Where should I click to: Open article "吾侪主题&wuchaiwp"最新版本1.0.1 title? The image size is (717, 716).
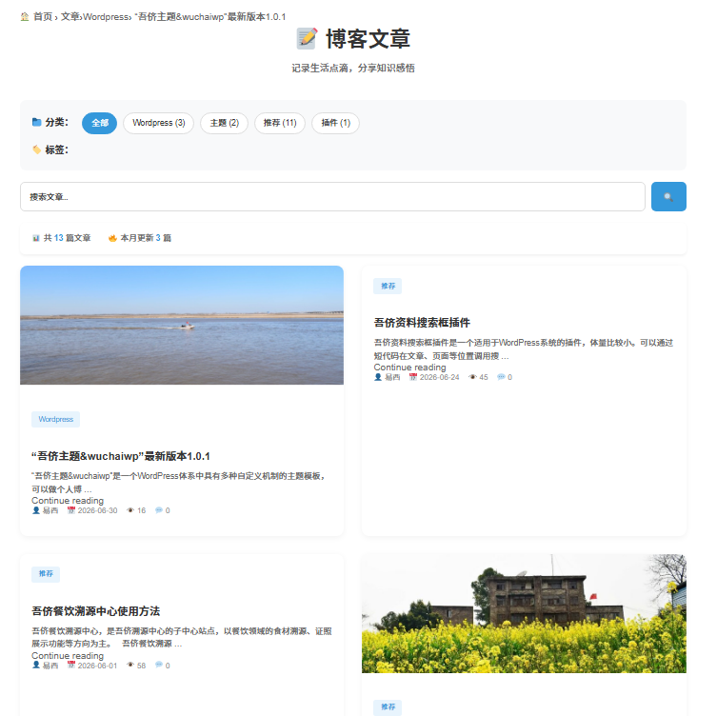click(121, 456)
